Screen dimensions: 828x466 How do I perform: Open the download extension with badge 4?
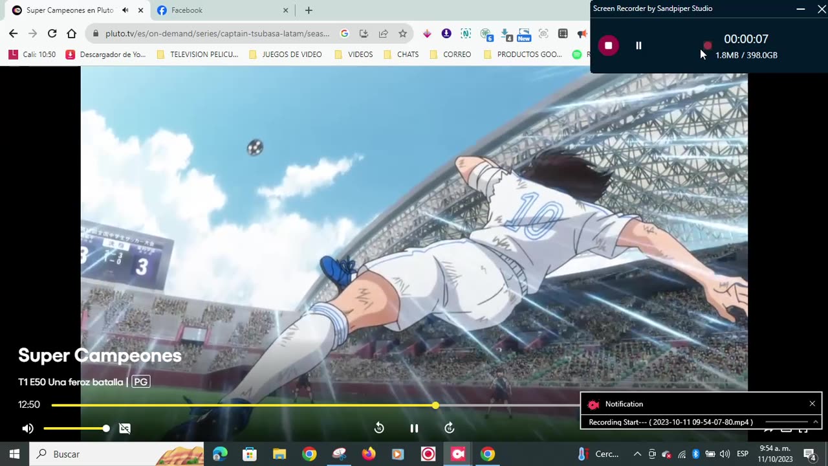click(x=506, y=34)
